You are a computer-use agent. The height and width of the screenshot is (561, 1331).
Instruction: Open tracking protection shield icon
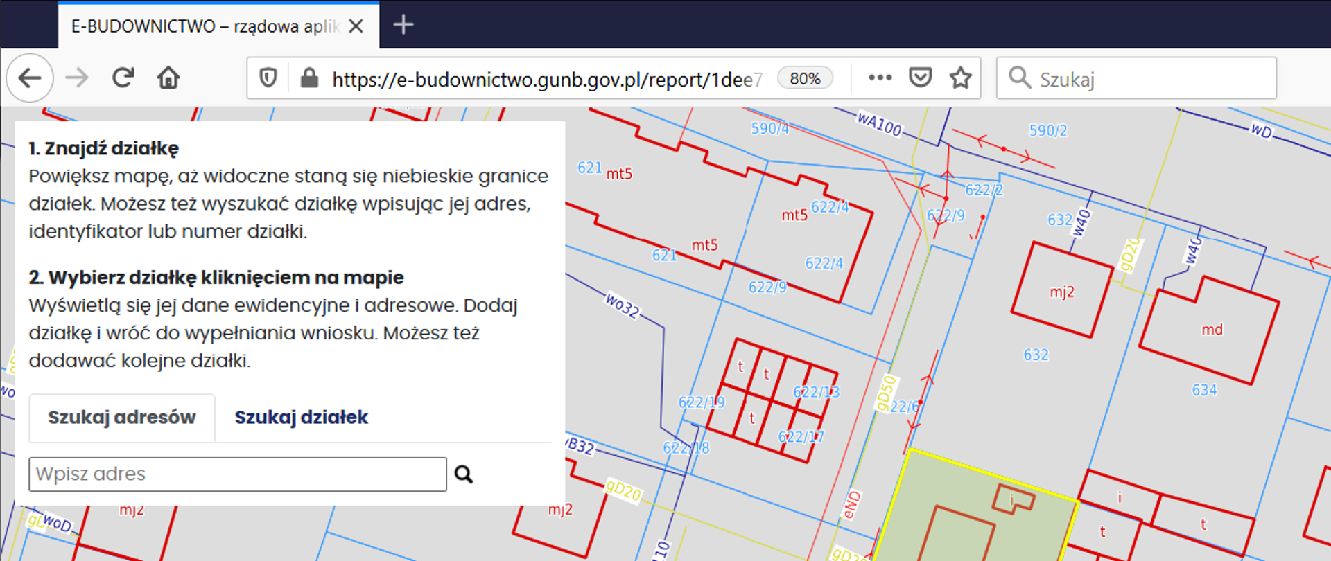pos(268,78)
